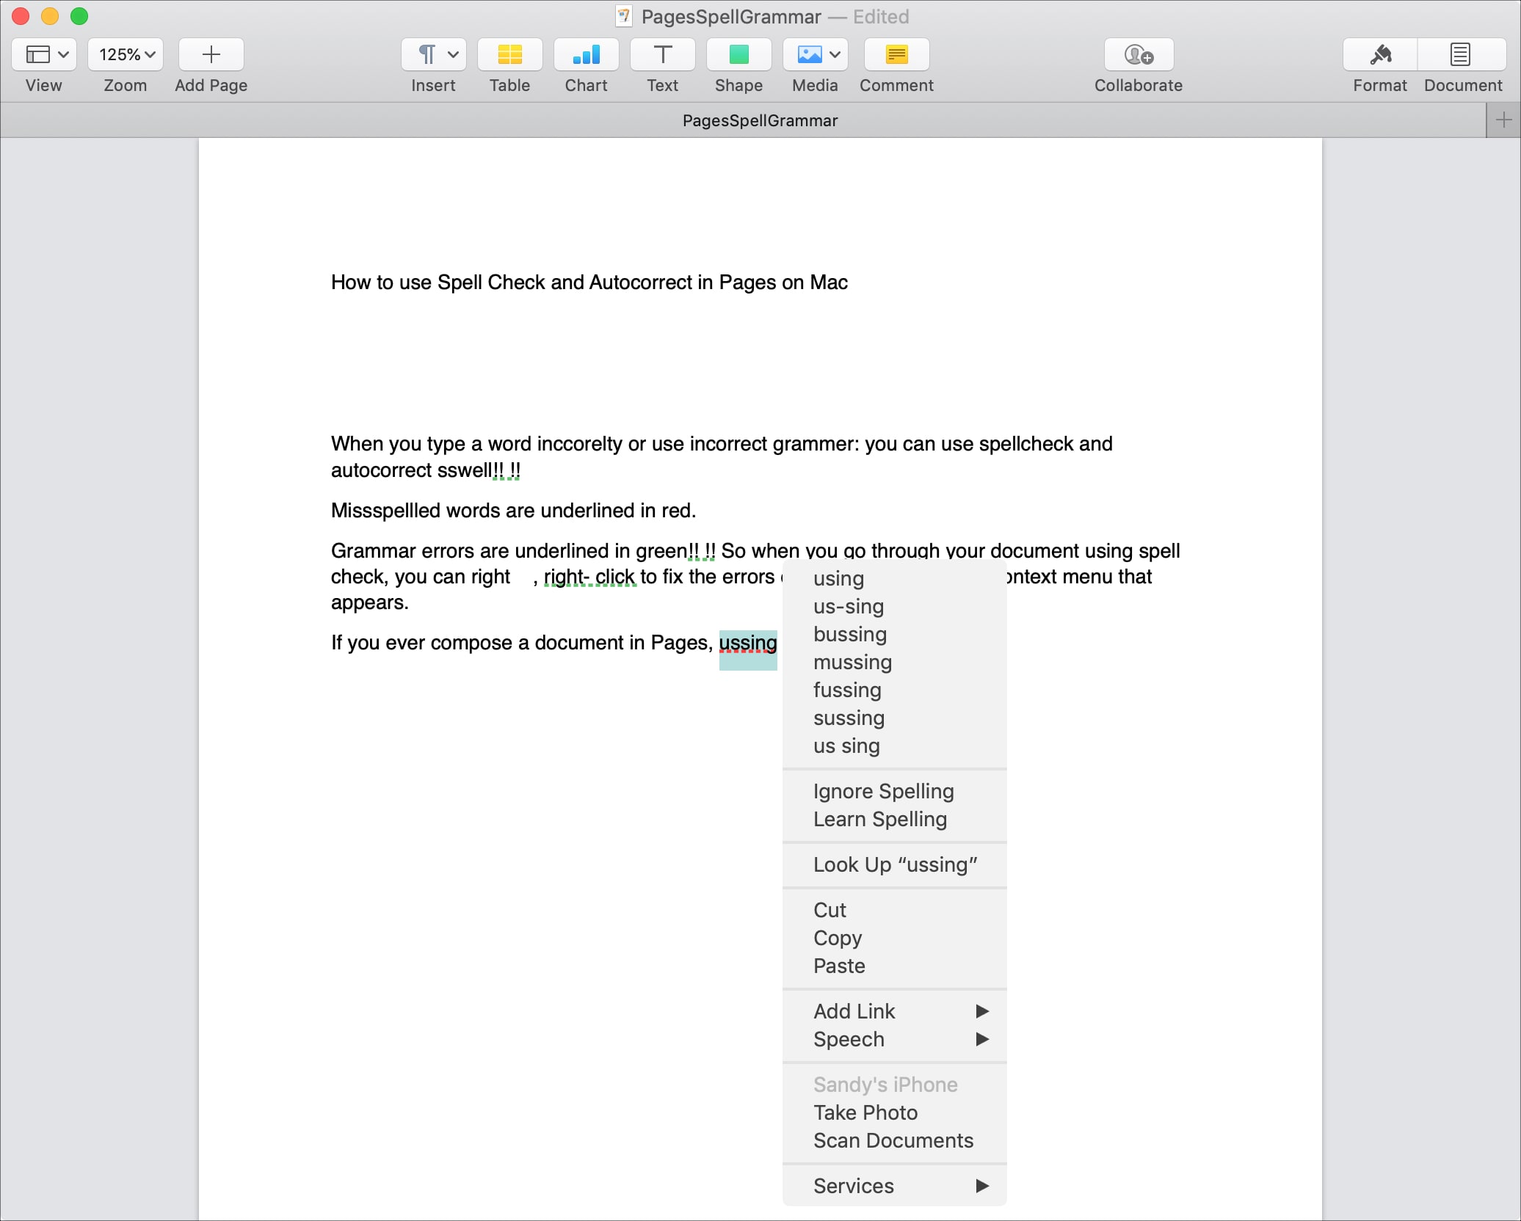
Task: Show the Document inspector
Action: [1461, 55]
